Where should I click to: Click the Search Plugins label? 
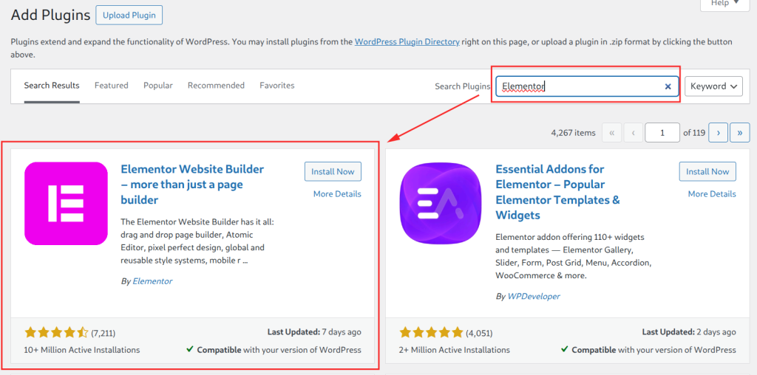coord(463,86)
